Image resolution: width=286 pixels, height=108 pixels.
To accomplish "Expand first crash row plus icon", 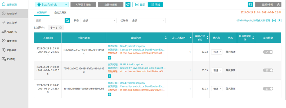I will (110, 58).
